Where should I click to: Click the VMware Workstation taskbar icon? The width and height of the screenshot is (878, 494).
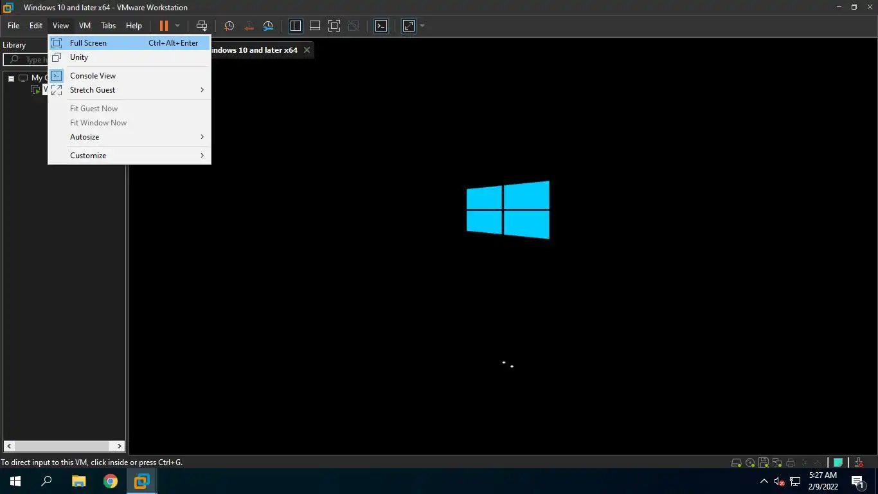(x=141, y=481)
